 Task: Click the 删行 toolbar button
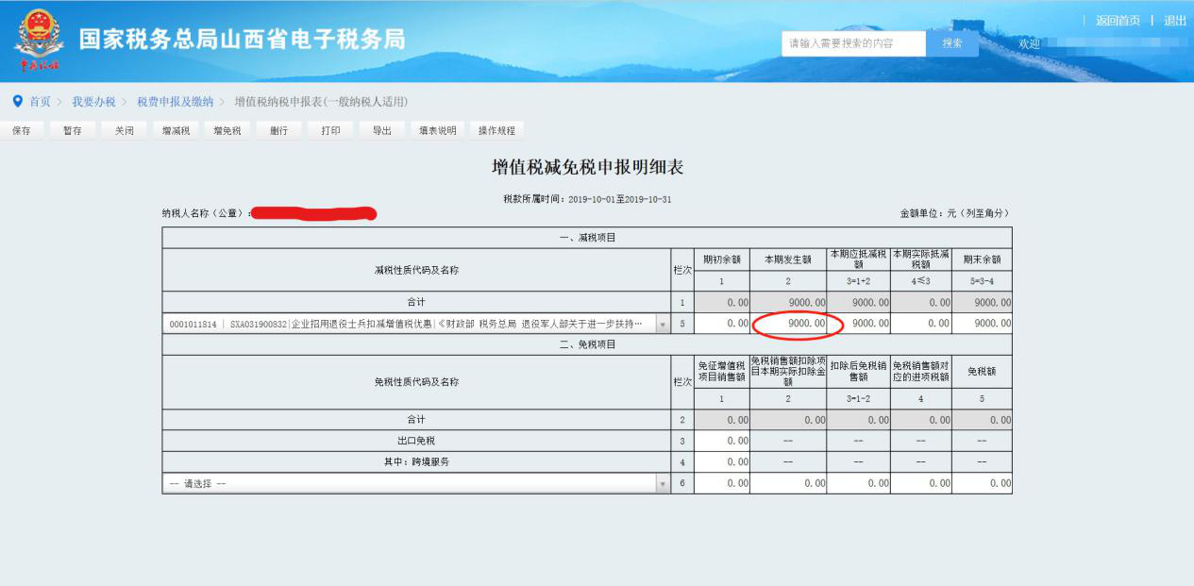[x=278, y=131]
